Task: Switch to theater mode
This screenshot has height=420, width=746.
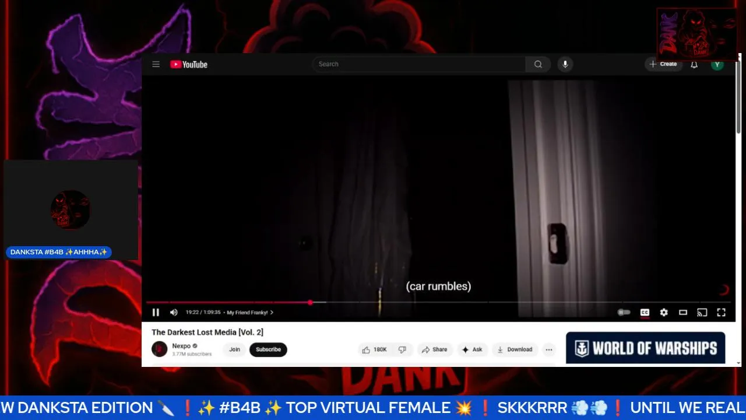Action: point(683,313)
